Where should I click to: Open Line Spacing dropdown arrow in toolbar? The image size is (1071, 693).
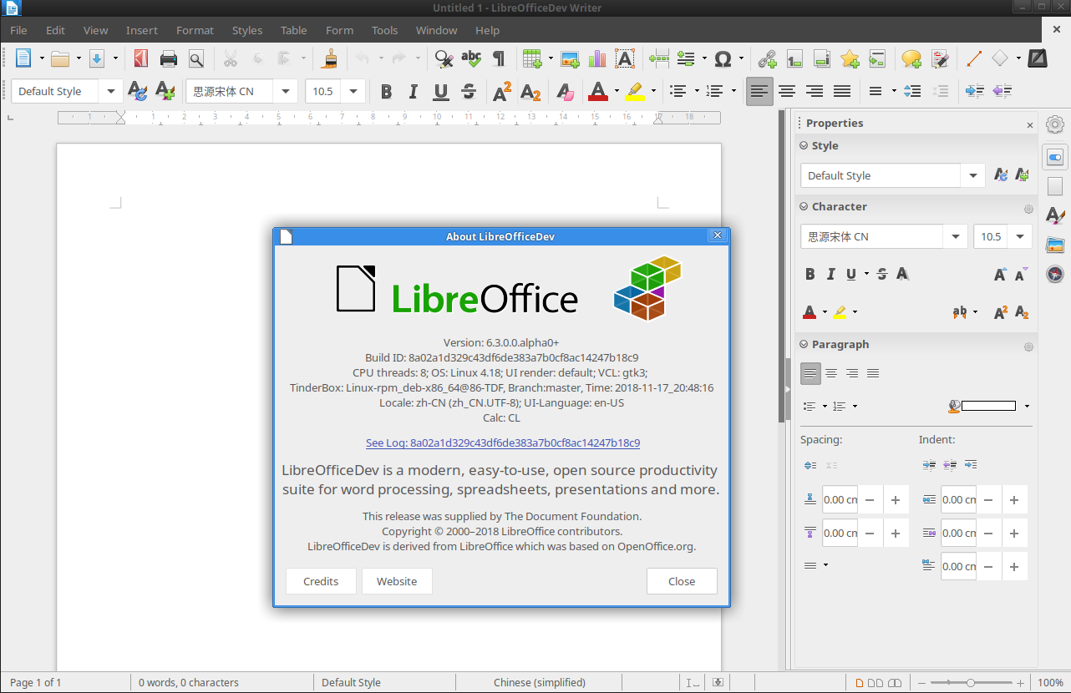pos(894,91)
